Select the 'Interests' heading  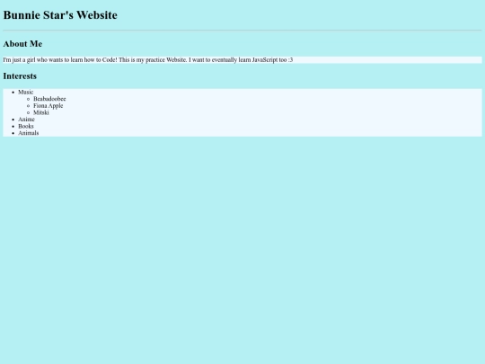pyautogui.click(x=20, y=76)
